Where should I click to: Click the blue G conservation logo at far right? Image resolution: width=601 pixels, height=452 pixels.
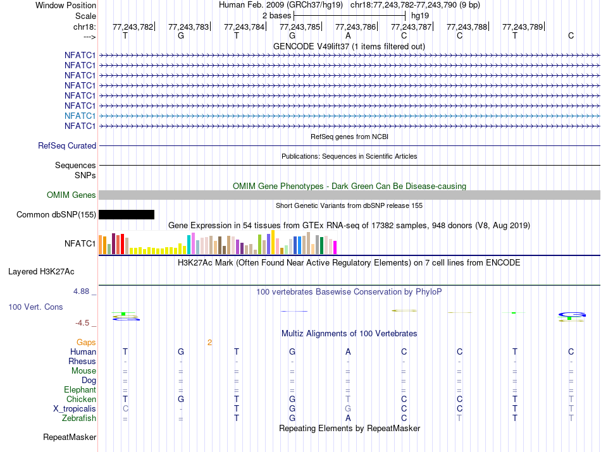572,314
